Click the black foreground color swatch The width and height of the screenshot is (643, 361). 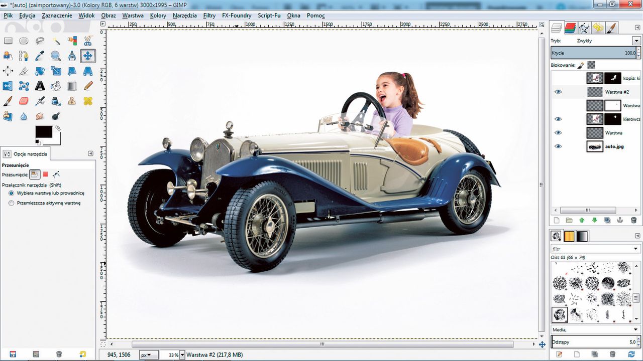[x=43, y=131]
